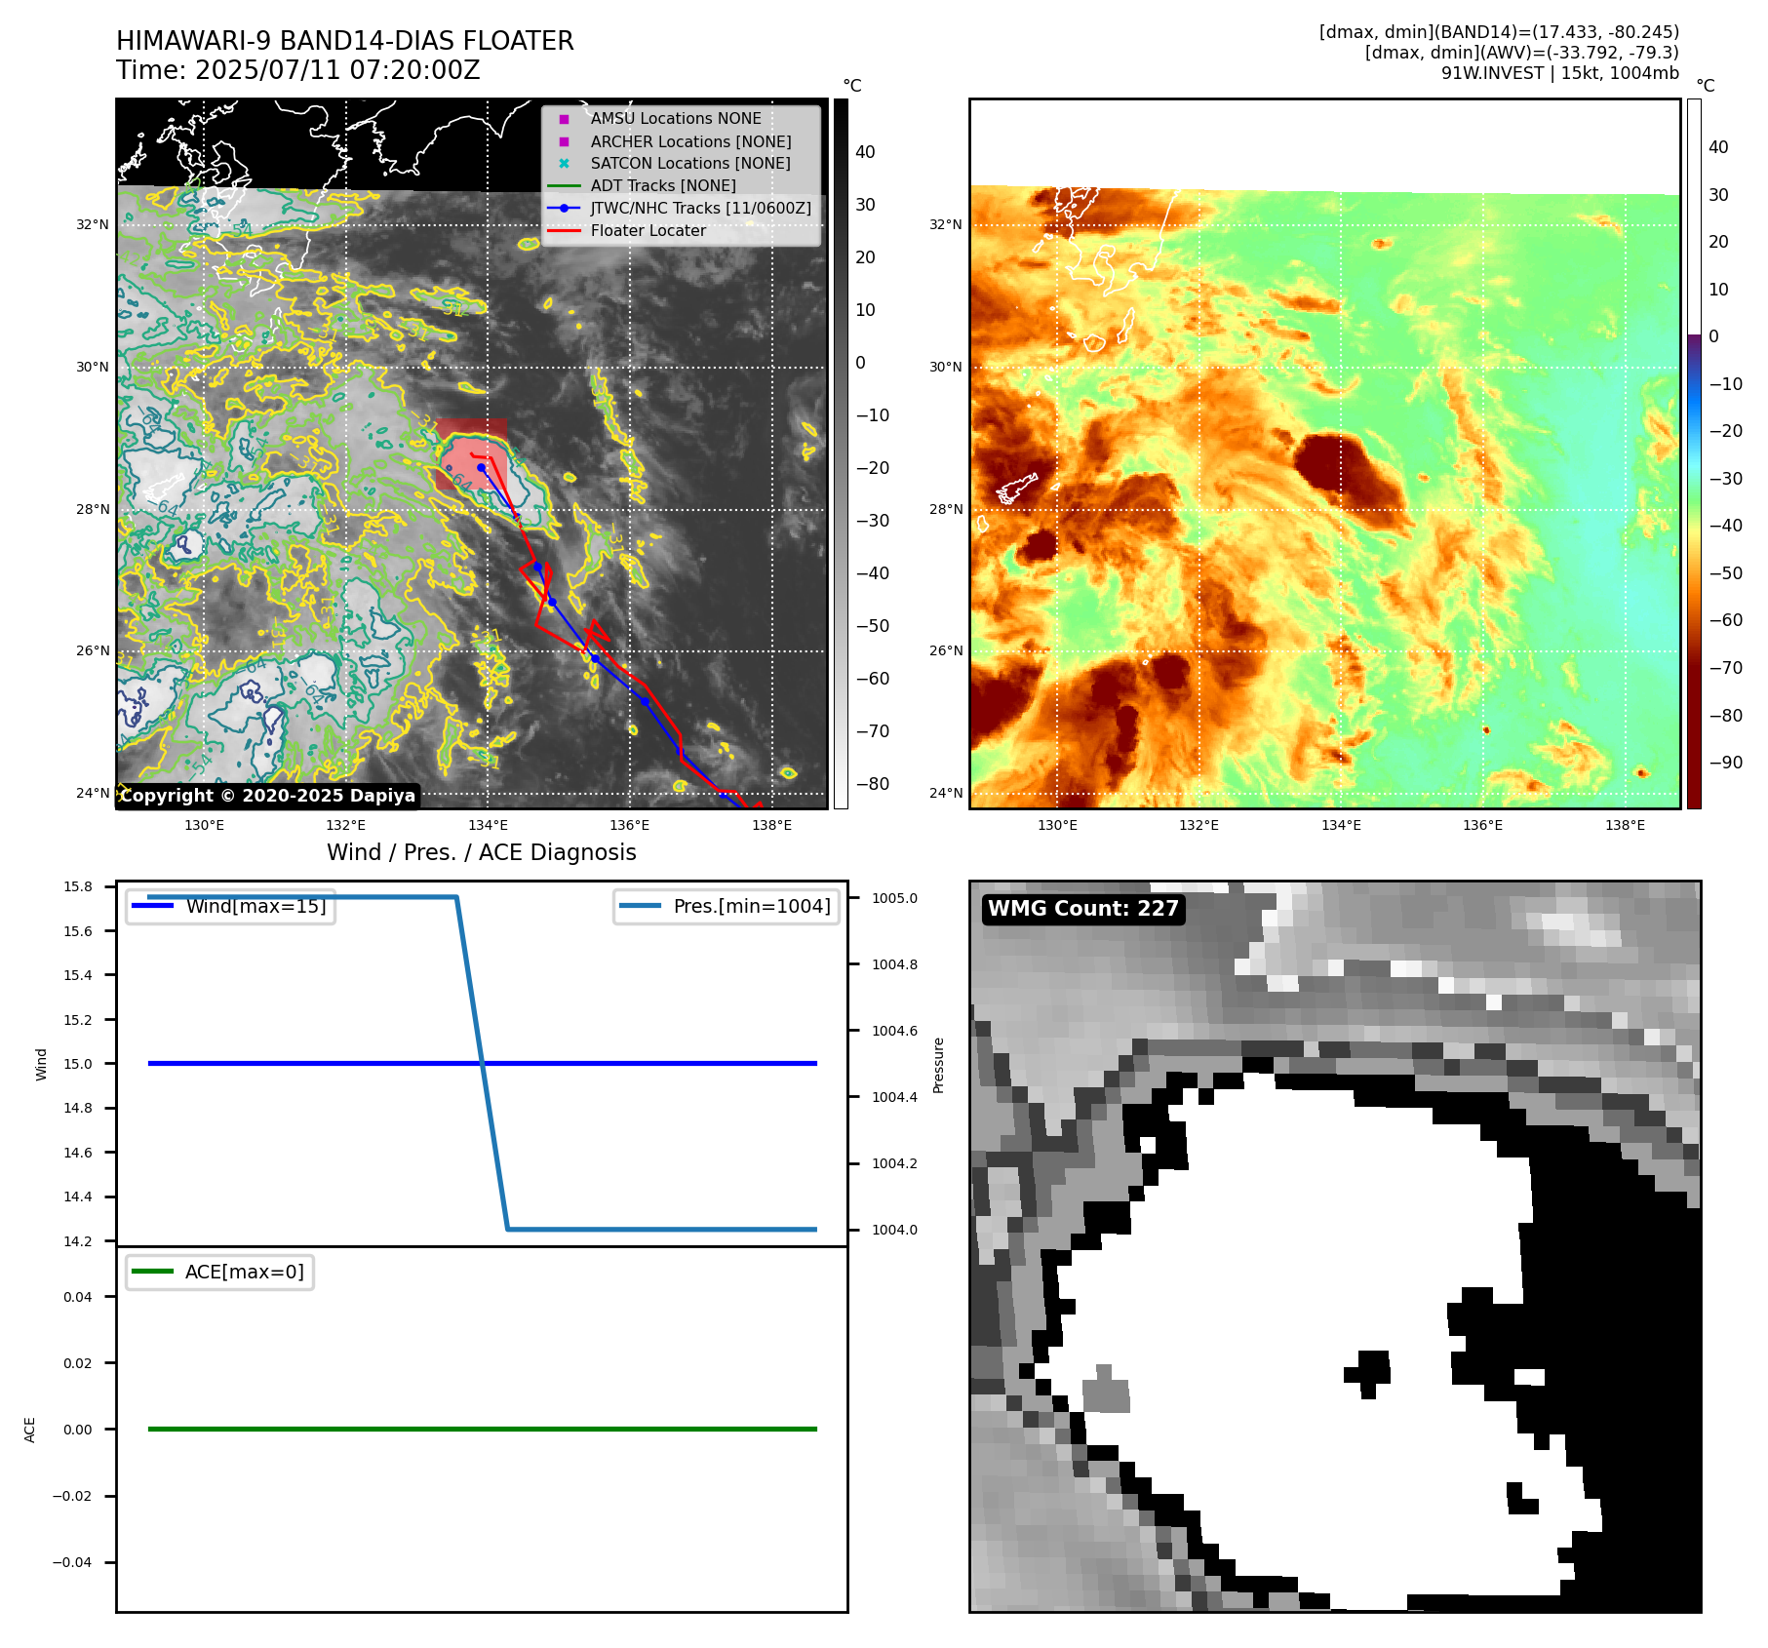This screenshot has width=1768, height=1648.
Task: Click the 138°E label on right map
Action: 1625,825
